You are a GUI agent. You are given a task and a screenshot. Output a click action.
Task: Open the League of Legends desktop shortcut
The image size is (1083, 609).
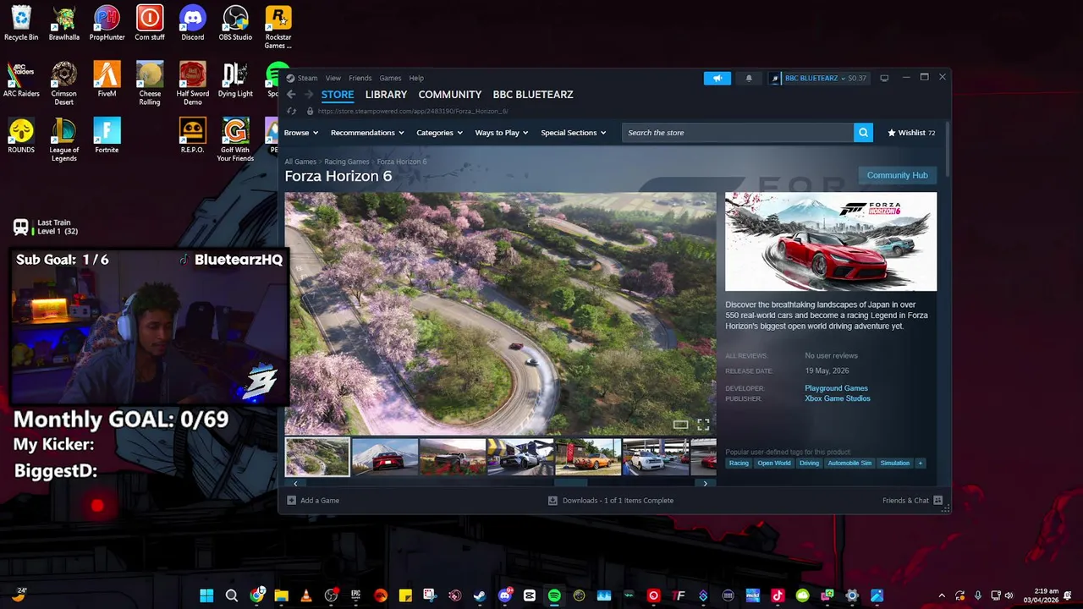pos(64,140)
